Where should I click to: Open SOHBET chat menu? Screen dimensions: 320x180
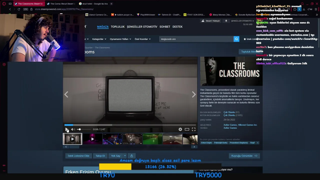pos(165,27)
